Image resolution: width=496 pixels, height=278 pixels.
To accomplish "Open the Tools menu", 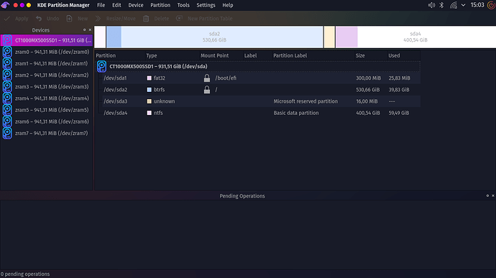I will (x=183, y=5).
